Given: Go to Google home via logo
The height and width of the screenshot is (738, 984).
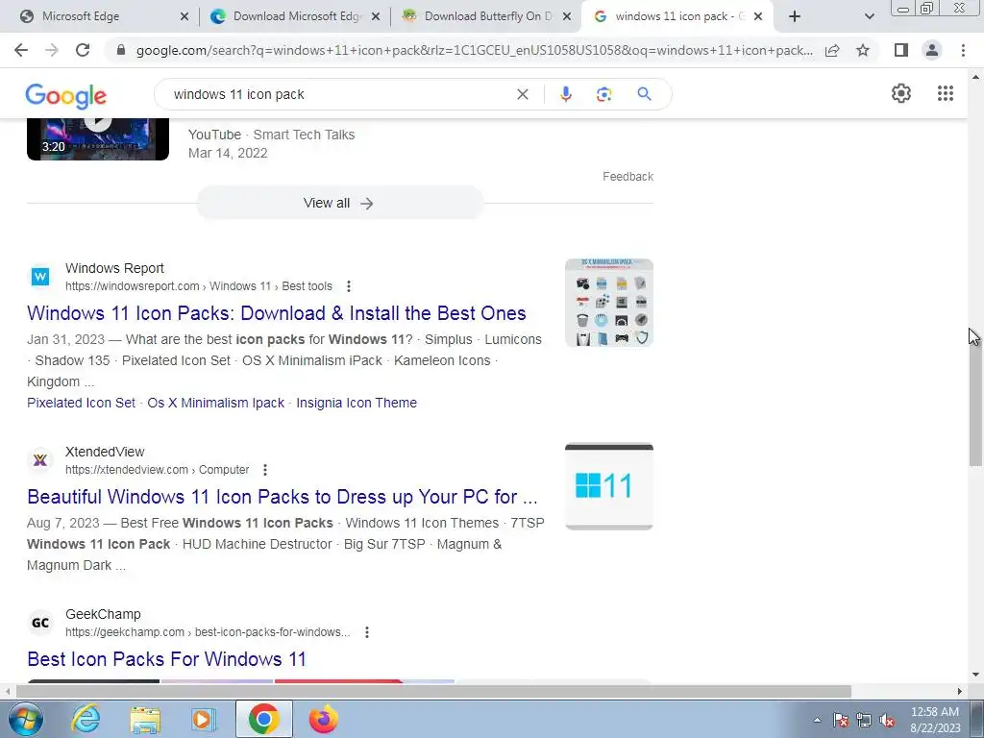Looking at the screenshot, I should pyautogui.click(x=66, y=96).
